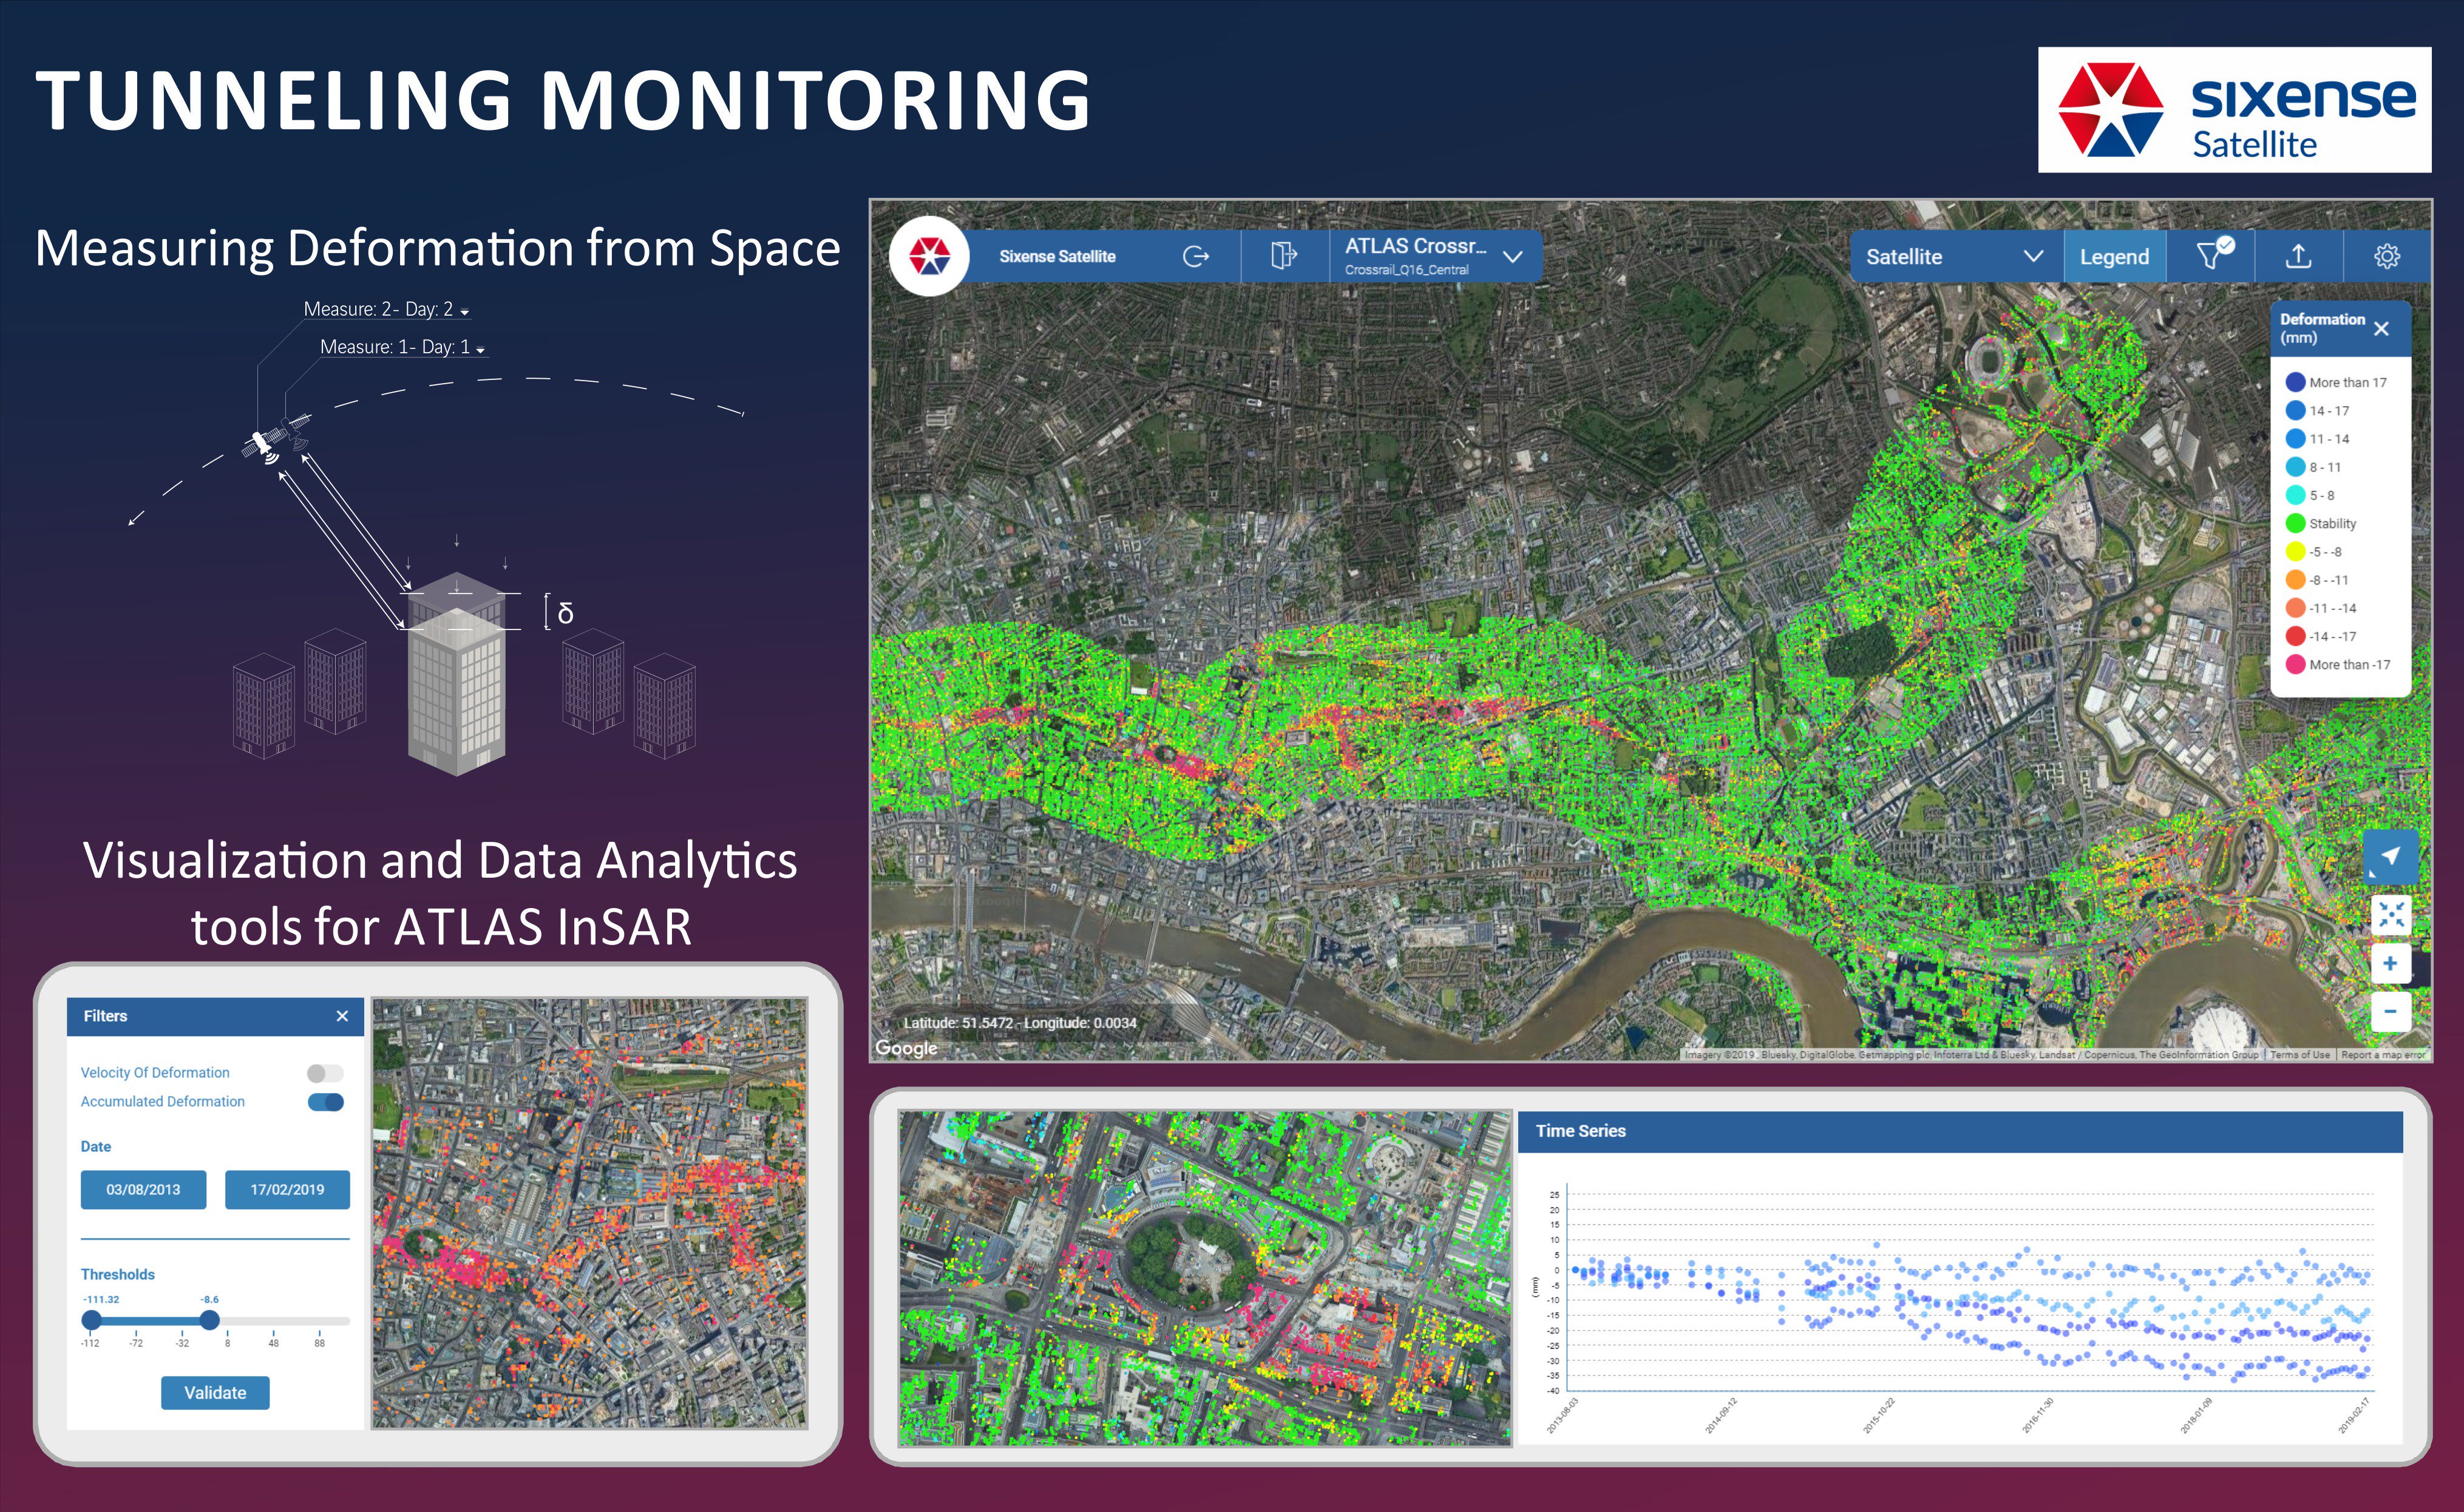This screenshot has height=1512, width=2464.
Task: Click the 17/02/2019 end date field
Action: (287, 1190)
